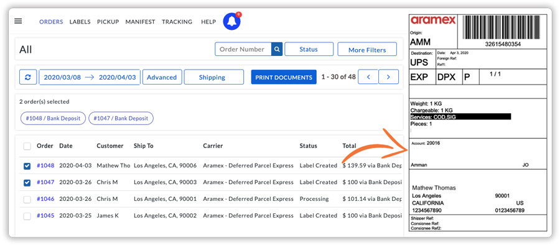Click Label Created status of order #1045
The height and width of the screenshot is (245, 560).
[x=318, y=216]
